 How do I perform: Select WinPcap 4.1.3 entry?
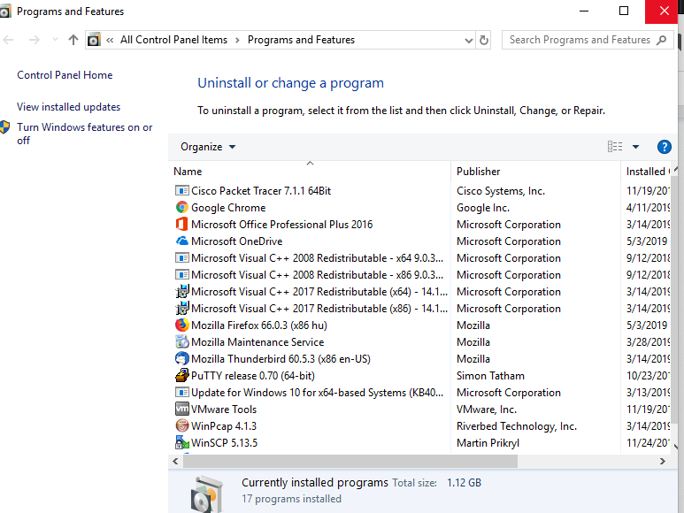tap(224, 426)
